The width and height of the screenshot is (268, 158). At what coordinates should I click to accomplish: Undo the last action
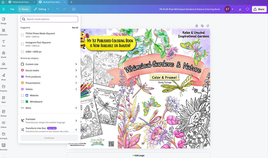tap(58, 9)
